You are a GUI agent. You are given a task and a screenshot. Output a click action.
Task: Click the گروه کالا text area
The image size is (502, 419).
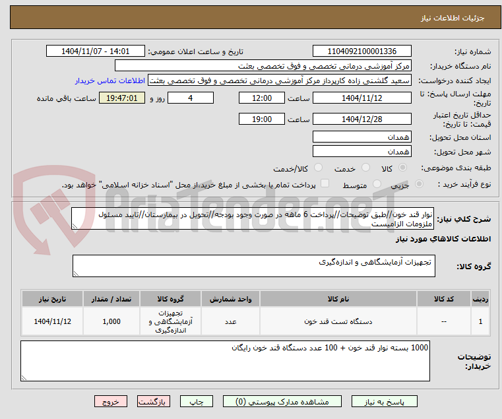tap(253, 266)
